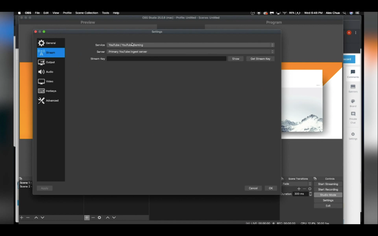Image resolution: width=378 pixels, height=236 pixels.
Task: Open the General settings section
Action: (51, 43)
